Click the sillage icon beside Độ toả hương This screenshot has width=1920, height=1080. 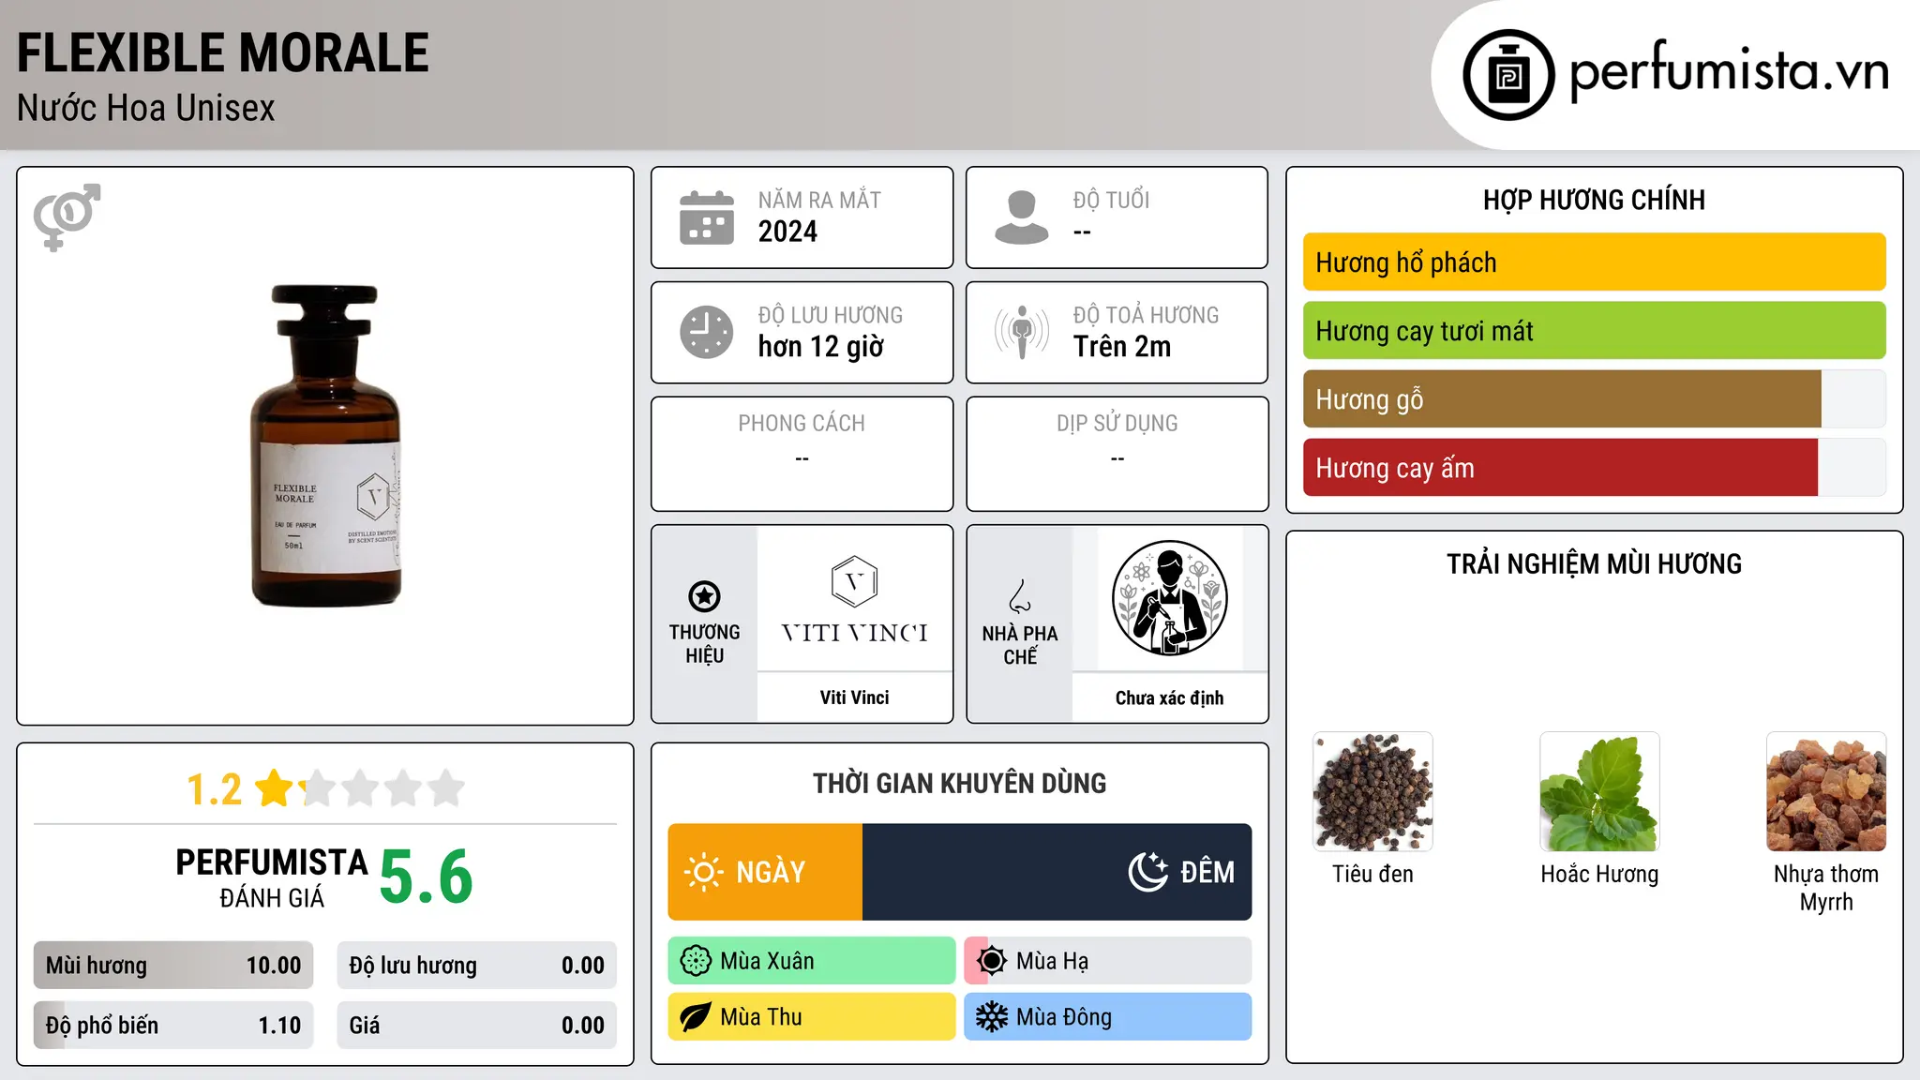[1022, 332]
